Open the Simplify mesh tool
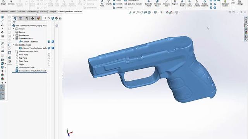The height and width of the screenshot is (139, 248). coord(108,3)
